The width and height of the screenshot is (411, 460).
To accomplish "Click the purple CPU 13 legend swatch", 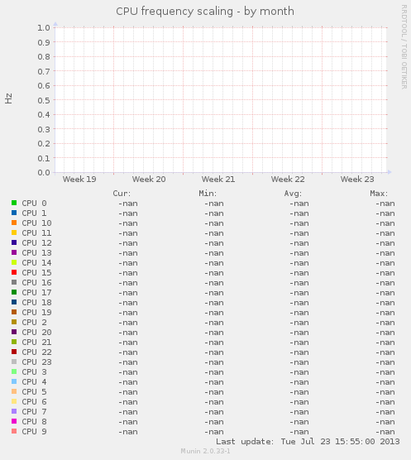I will pyautogui.click(x=14, y=252).
